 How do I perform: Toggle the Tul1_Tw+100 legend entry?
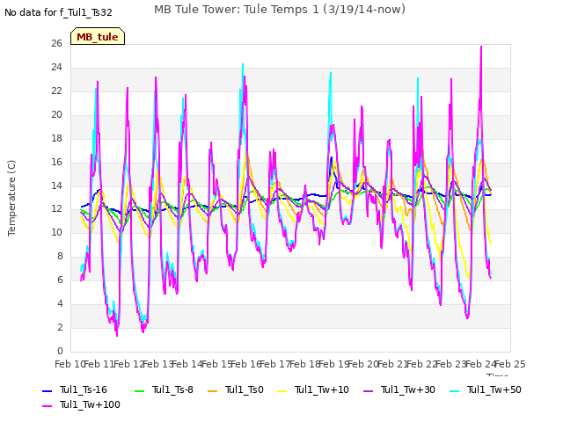pyautogui.click(x=81, y=404)
